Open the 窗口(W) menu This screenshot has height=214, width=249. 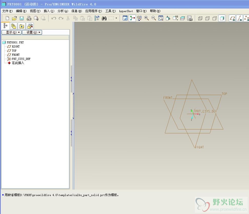[x=141, y=11]
